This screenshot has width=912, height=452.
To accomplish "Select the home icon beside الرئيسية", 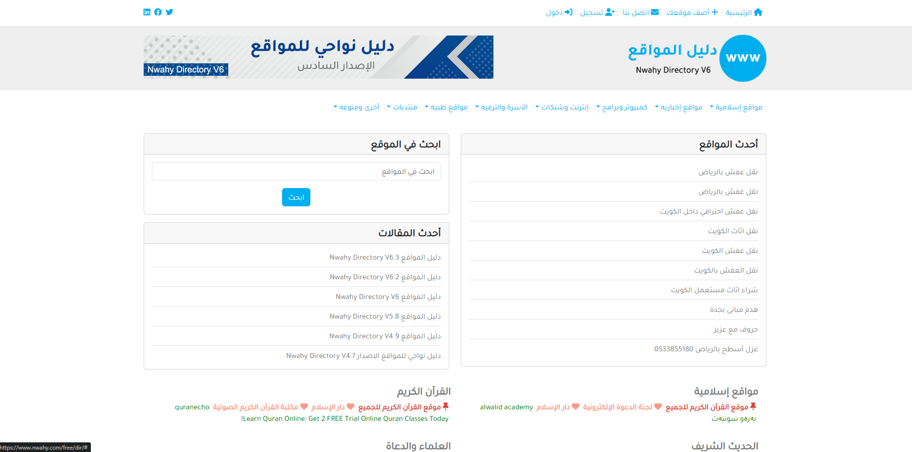I will point(758,12).
